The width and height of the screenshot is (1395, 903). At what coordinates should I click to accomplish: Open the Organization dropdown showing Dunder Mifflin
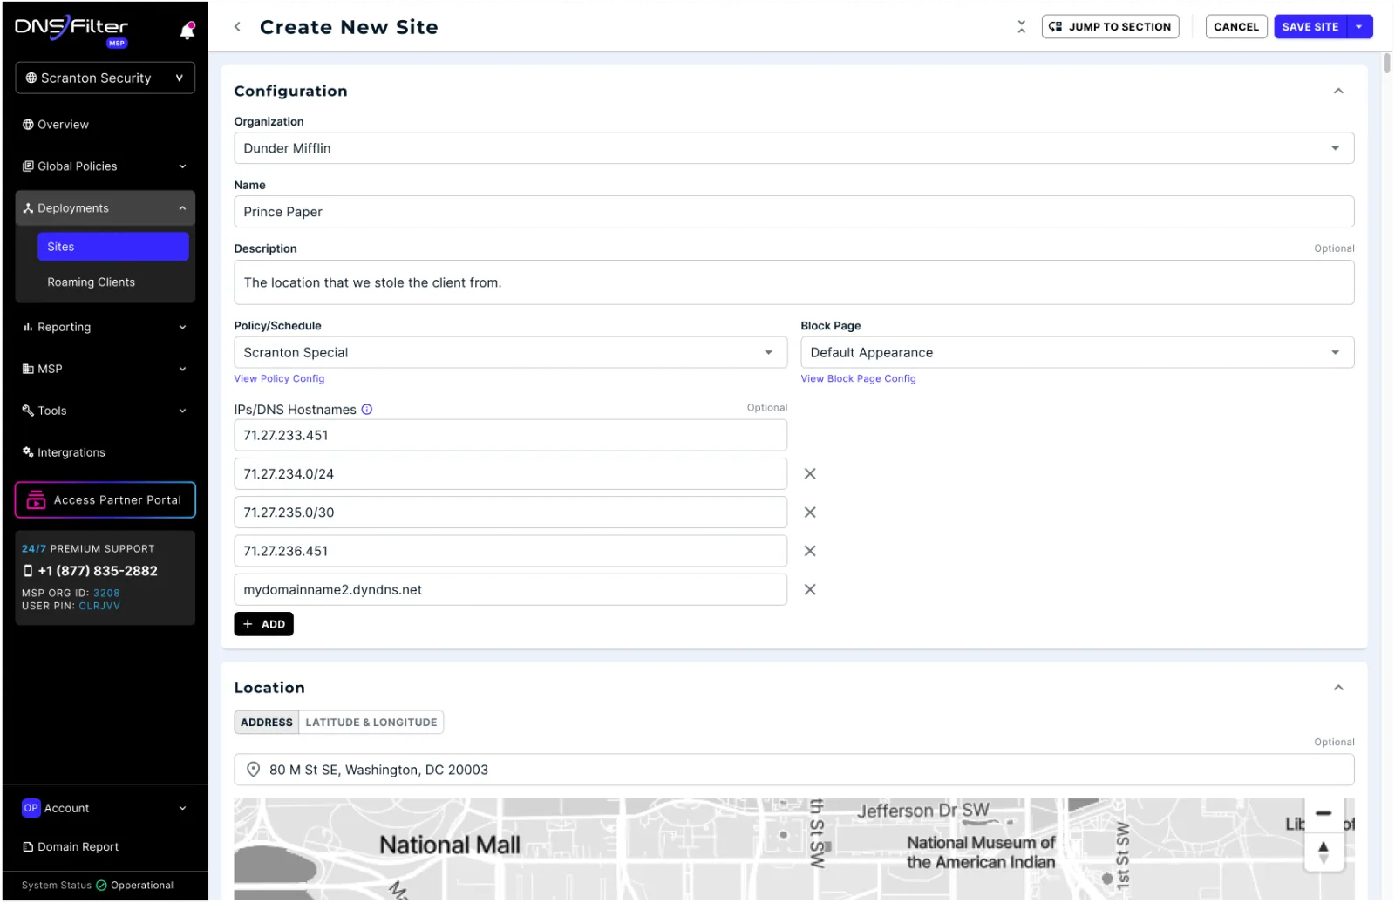[793, 148]
